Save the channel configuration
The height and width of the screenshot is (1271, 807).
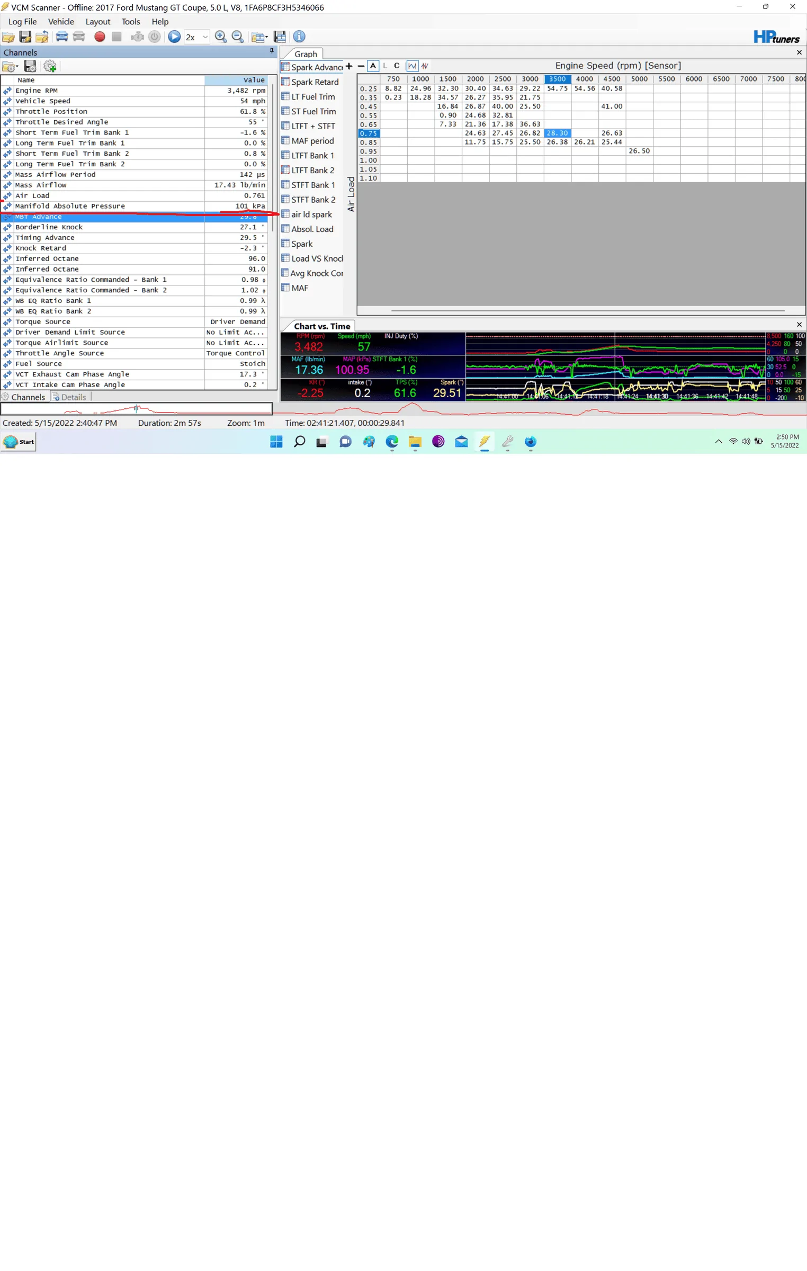30,67
